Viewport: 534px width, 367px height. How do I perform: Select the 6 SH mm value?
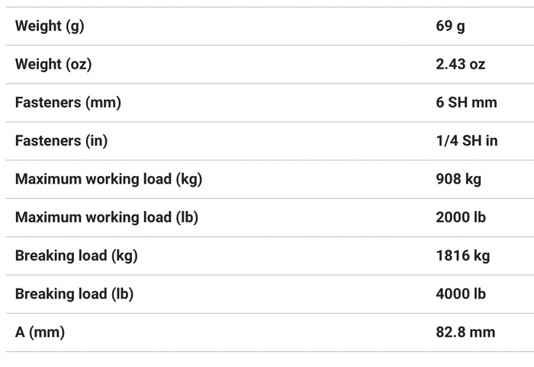[466, 103]
